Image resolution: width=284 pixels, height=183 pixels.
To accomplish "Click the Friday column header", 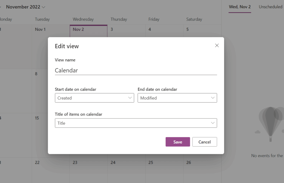I will point(154,19).
